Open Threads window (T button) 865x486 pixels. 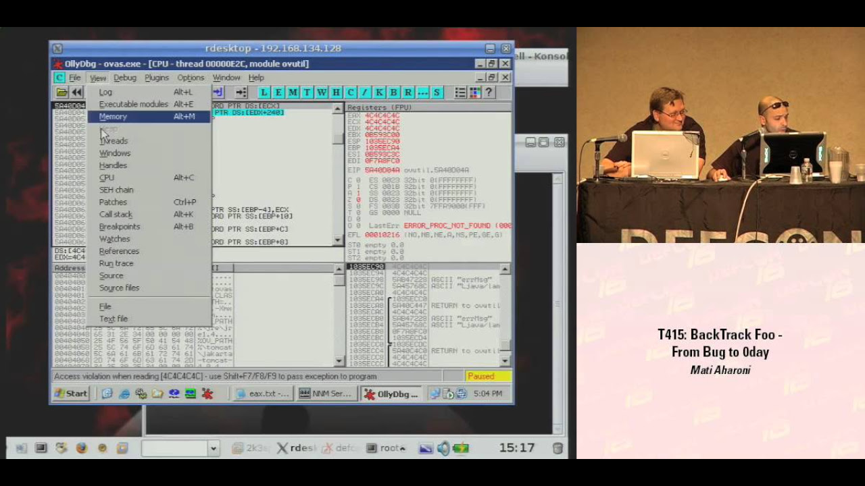coord(307,92)
